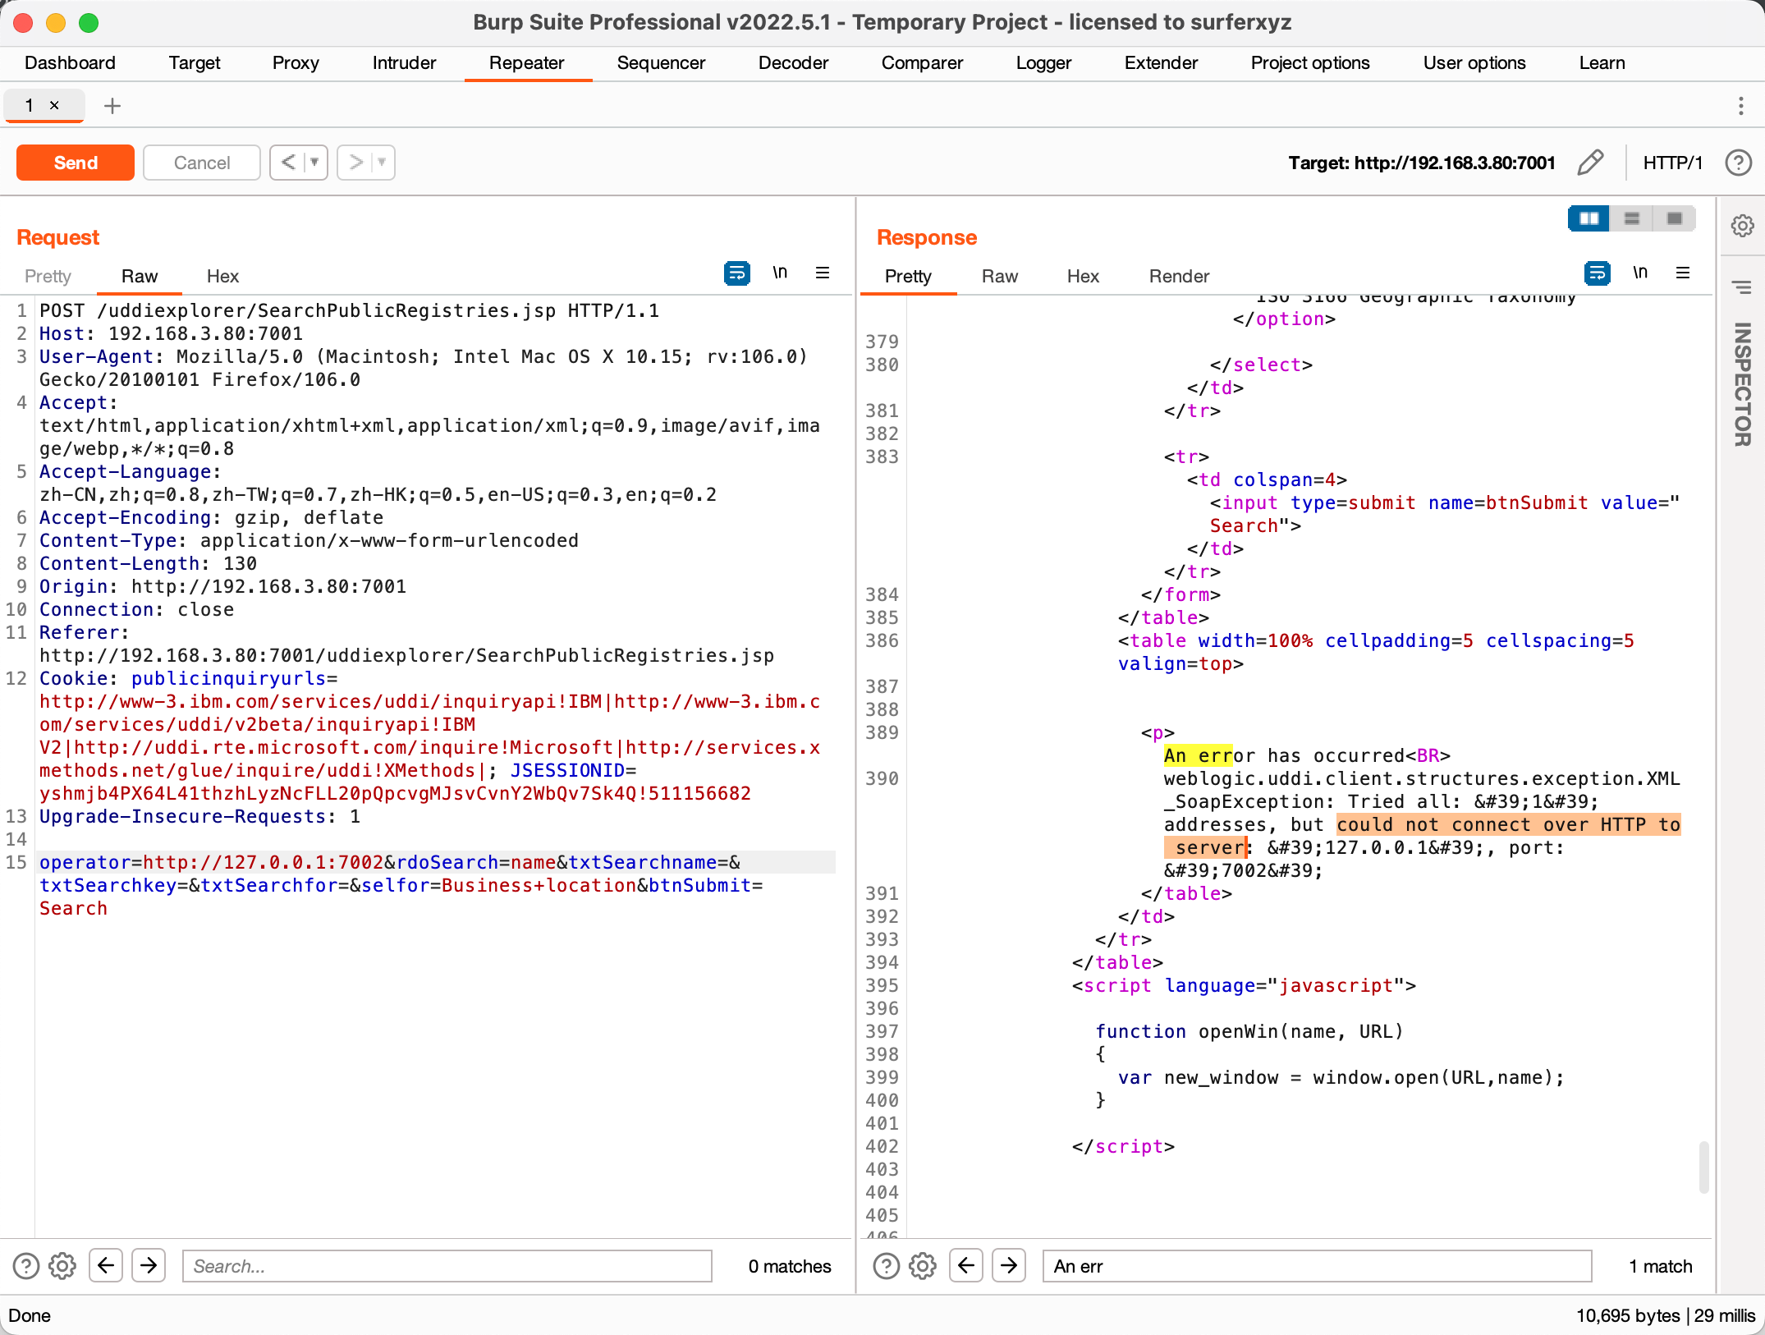
Task: Open the Intruder tab
Action: point(404,63)
